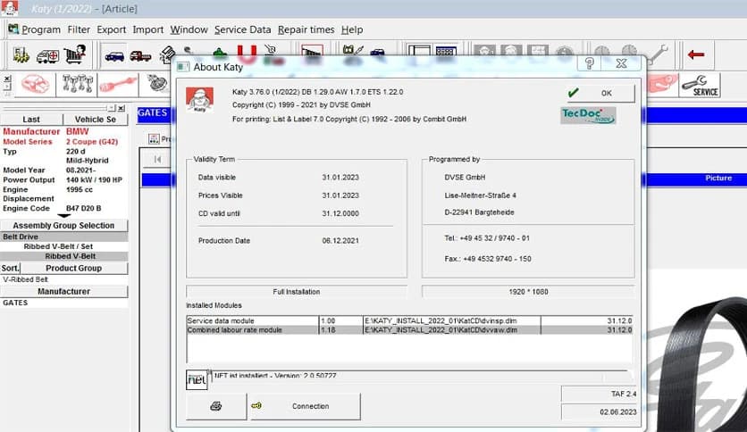
Task: Expand the Product Group section
Action: coord(73,268)
